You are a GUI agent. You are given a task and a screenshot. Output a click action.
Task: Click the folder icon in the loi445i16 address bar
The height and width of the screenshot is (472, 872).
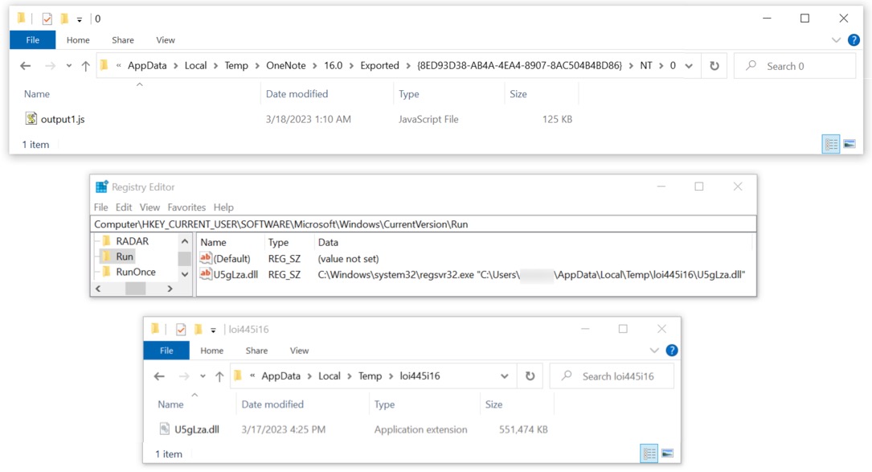pyautogui.click(x=238, y=376)
